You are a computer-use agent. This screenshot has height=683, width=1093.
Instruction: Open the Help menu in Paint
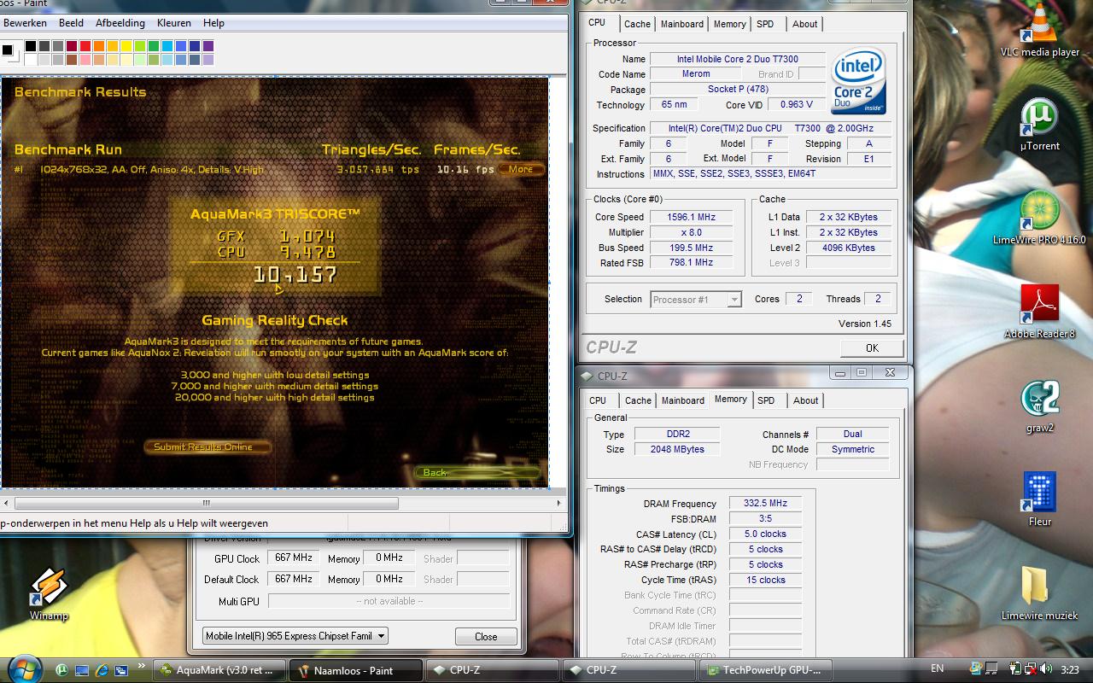[213, 23]
